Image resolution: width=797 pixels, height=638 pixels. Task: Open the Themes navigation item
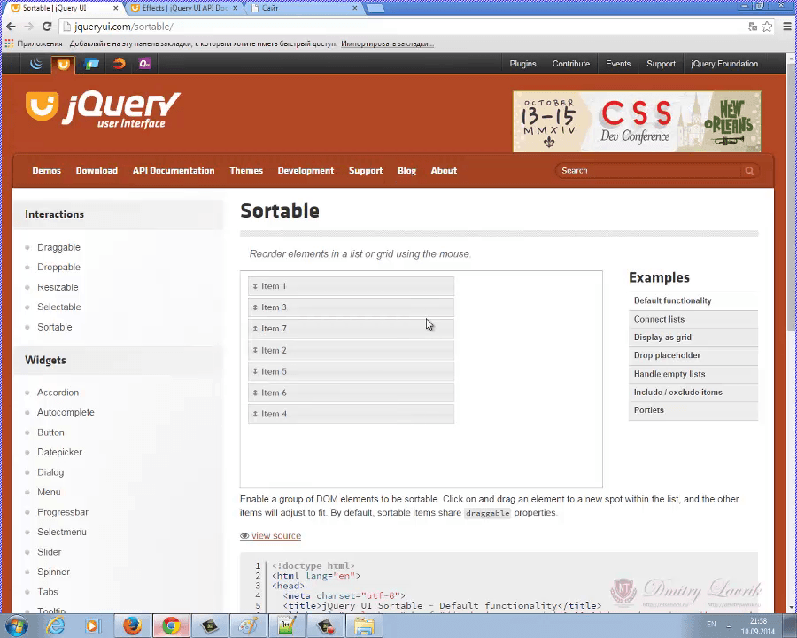click(x=246, y=170)
